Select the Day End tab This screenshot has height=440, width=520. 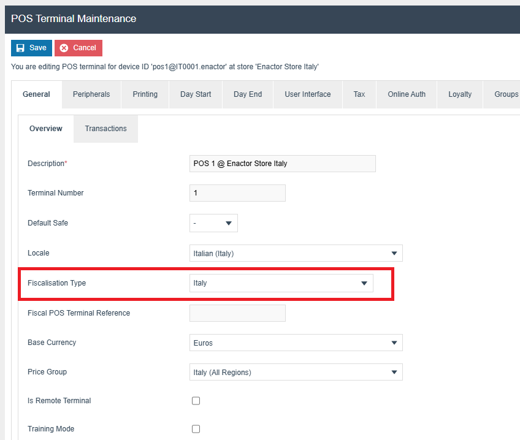pos(248,94)
